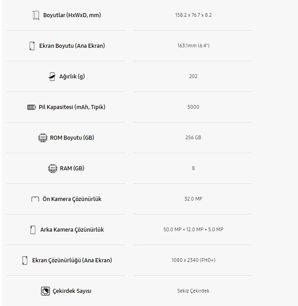Click the 50.0 MP + 12.0 MP + 5.0 MP value
Screen dimensions: 298x306
pos(193,229)
